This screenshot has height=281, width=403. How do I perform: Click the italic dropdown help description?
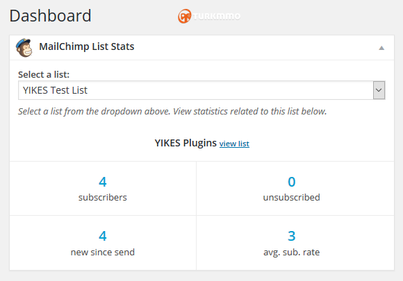(172, 112)
